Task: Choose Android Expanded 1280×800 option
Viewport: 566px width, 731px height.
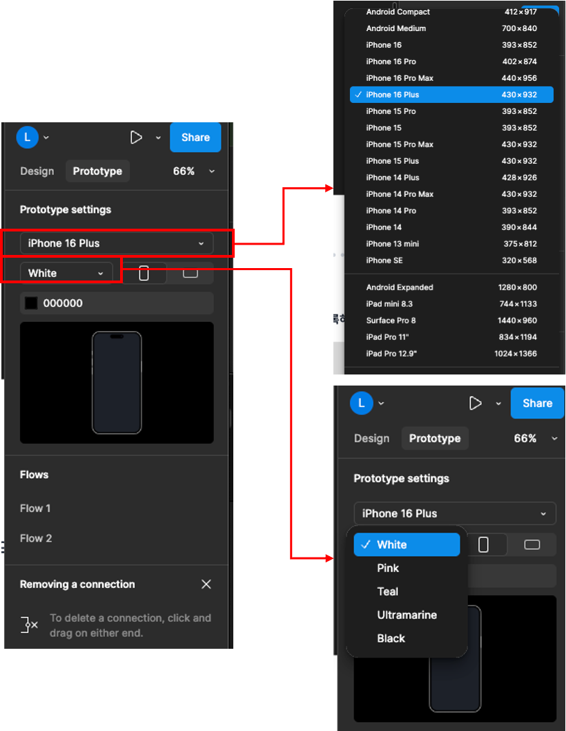Action: [451, 287]
